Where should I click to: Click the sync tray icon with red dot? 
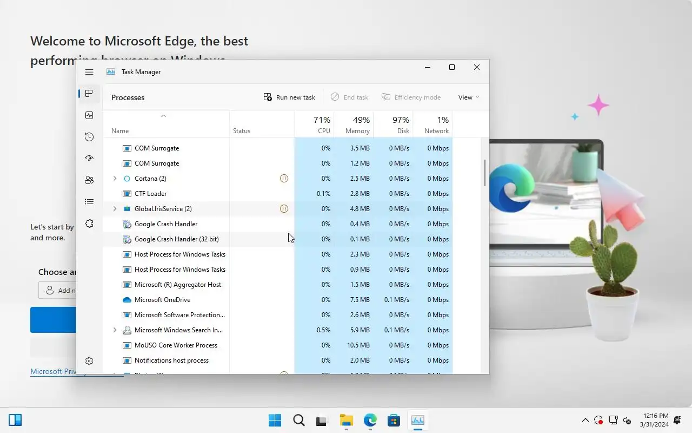pos(598,420)
